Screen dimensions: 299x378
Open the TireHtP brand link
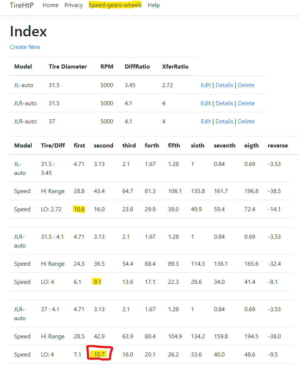coord(22,5)
